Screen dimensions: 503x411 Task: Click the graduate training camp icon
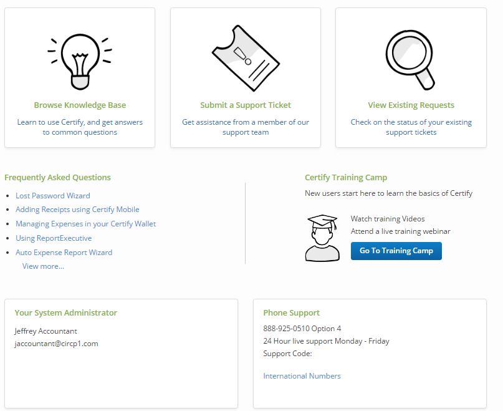pos(322,238)
